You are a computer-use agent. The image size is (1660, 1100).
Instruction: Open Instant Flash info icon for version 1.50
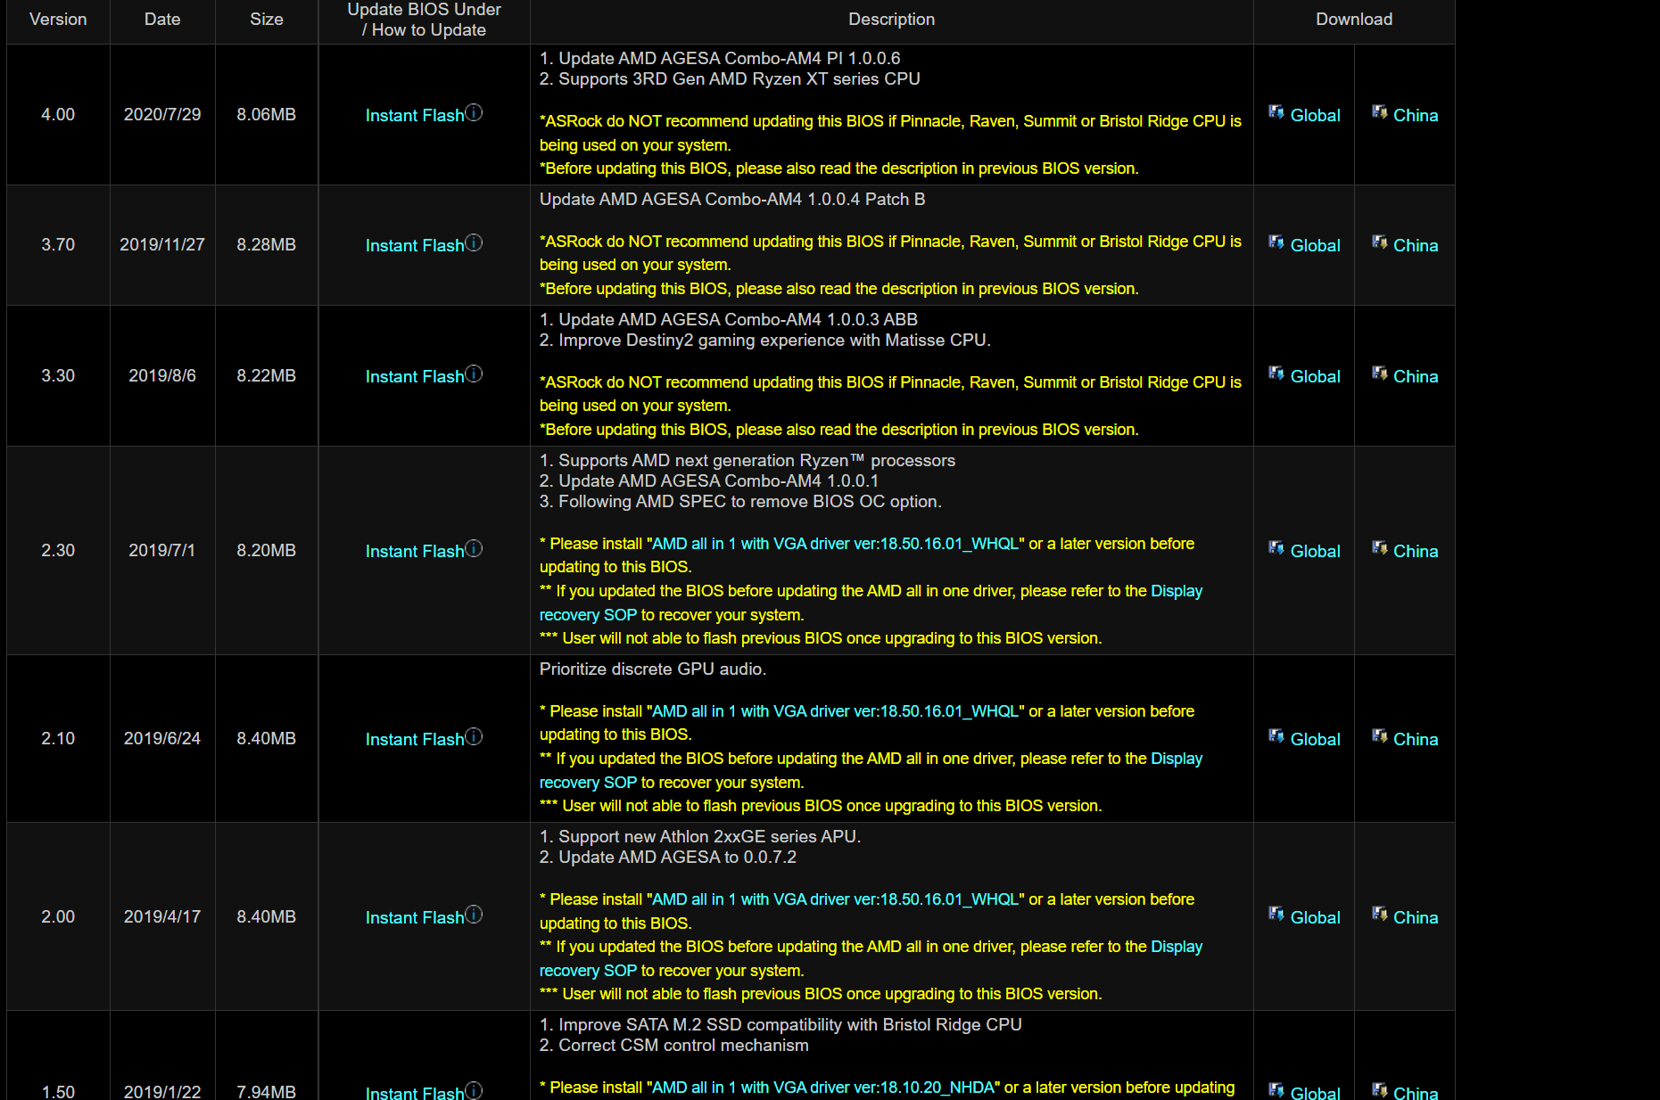point(474,1090)
